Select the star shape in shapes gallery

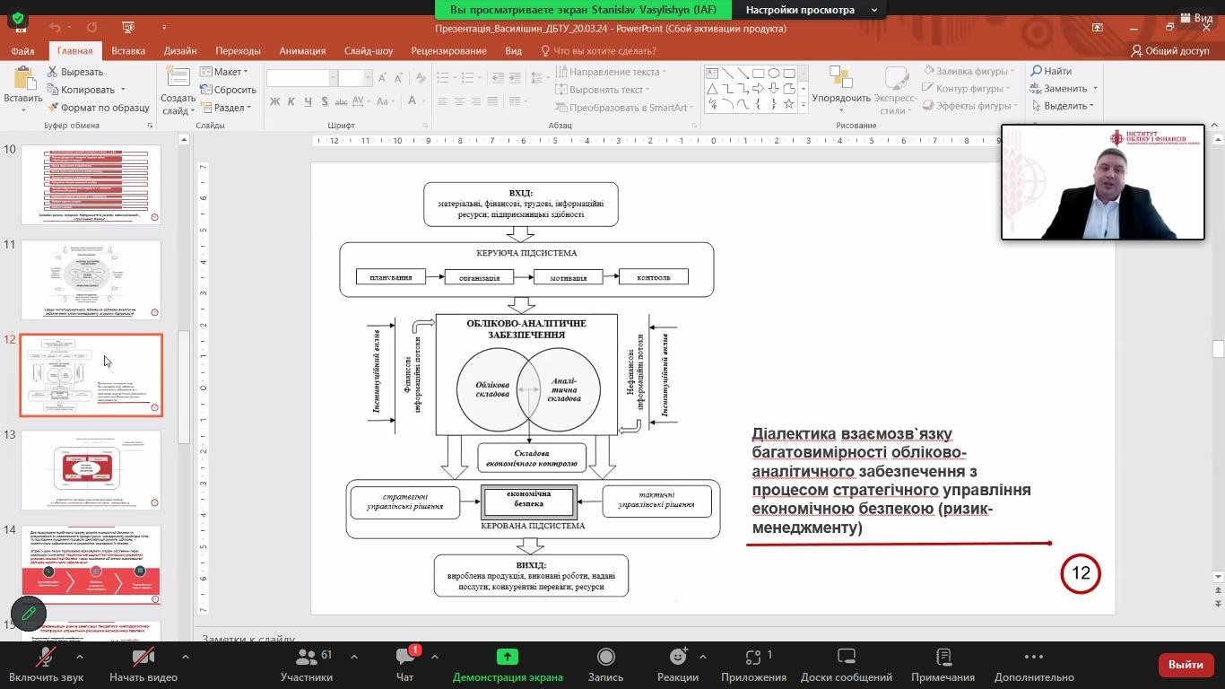pos(788,103)
